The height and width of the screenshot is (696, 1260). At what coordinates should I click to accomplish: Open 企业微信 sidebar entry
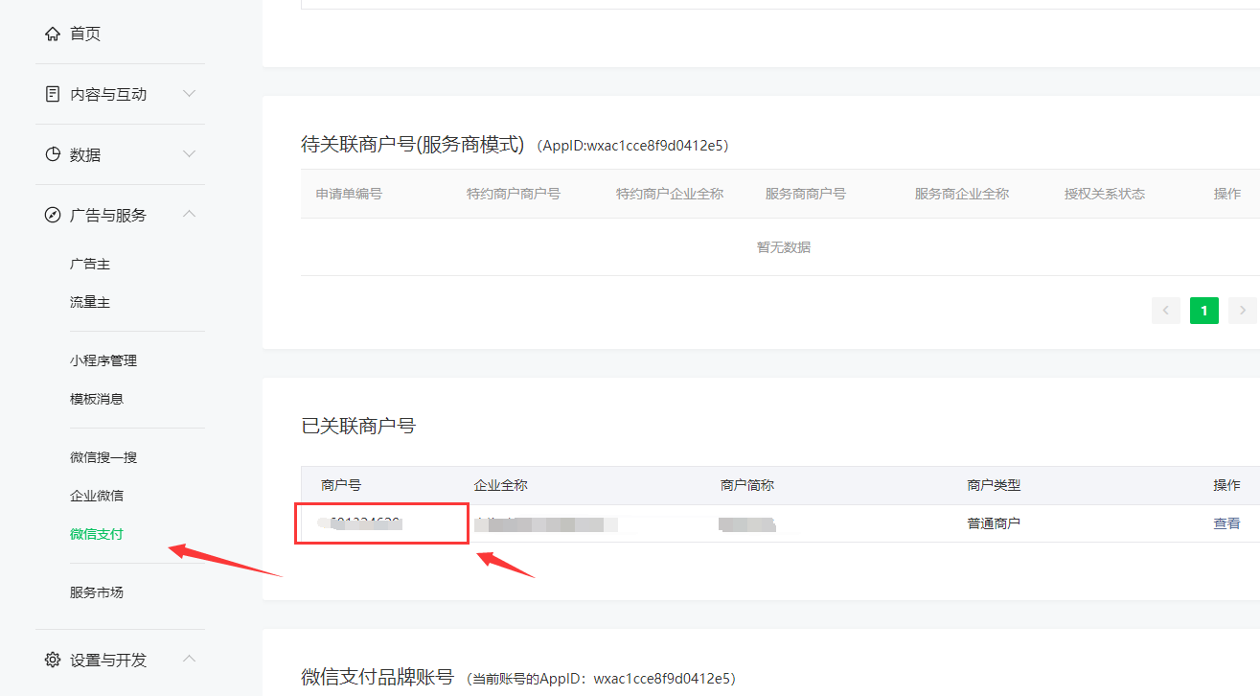(x=97, y=496)
